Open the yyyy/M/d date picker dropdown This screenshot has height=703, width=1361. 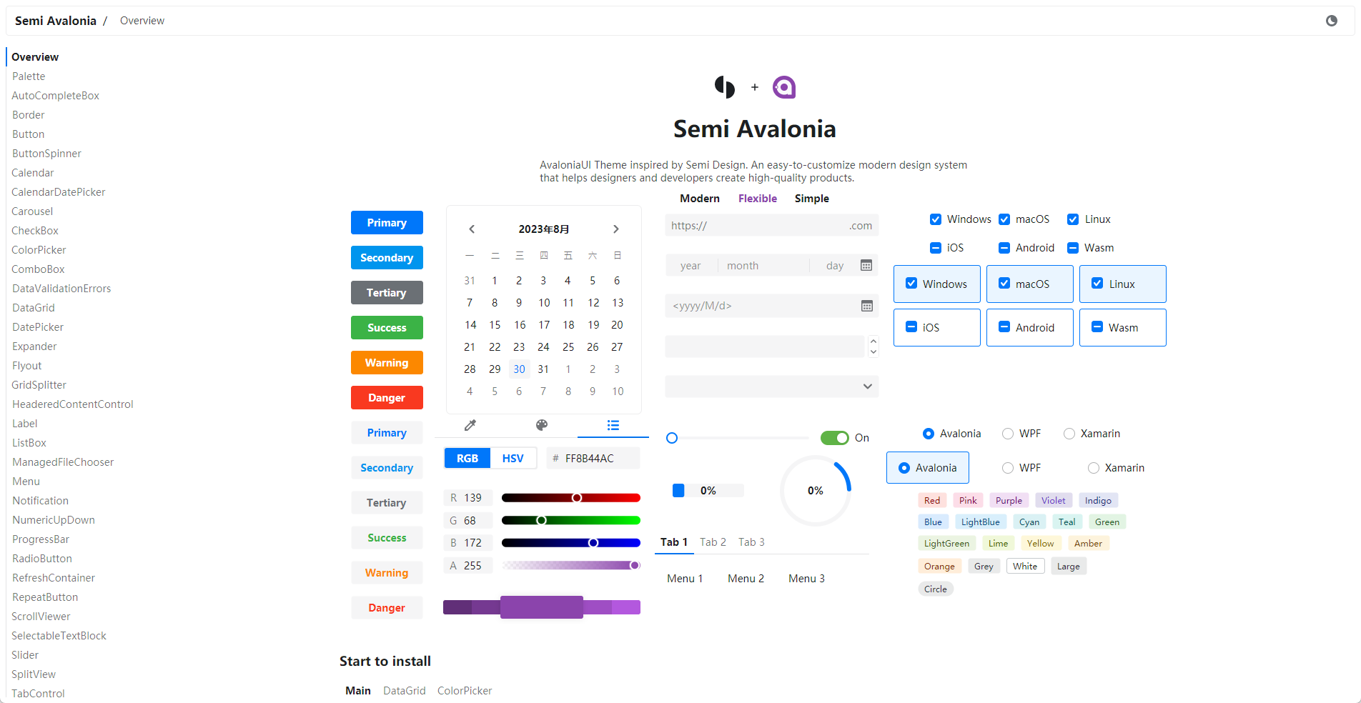pyautogui.click(x=866, y=306)
